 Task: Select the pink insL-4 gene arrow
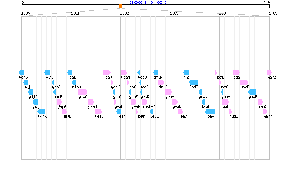145,102
